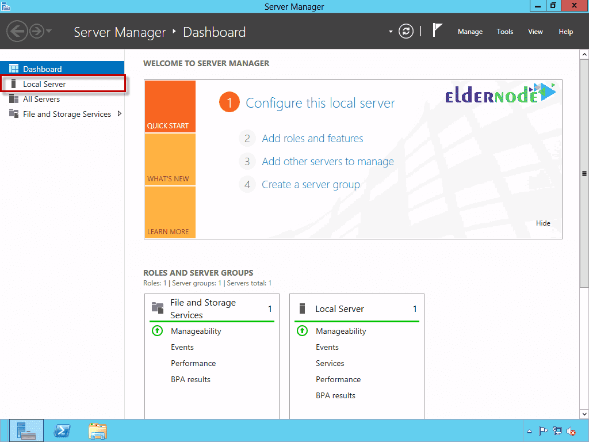Open the Manage menu
The height and width of the screenshot is (442, 589).
pyautogui.click(x=470, y=32)
